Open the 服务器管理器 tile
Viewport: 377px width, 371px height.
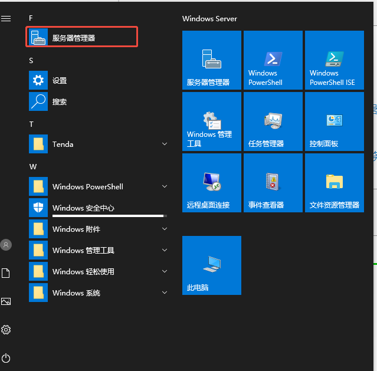[211, 60]
